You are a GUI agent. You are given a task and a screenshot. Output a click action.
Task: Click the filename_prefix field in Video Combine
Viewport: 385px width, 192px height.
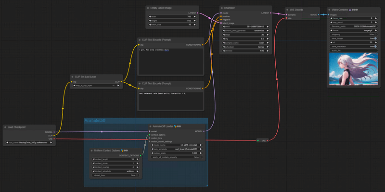(x=353, y=26)
